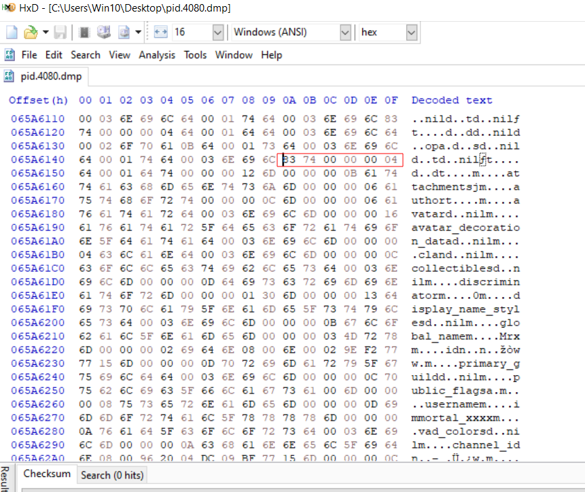Click offset 065A6290 in the offset column
Viewport: 585px width, 492px height.
pos(37,445)
